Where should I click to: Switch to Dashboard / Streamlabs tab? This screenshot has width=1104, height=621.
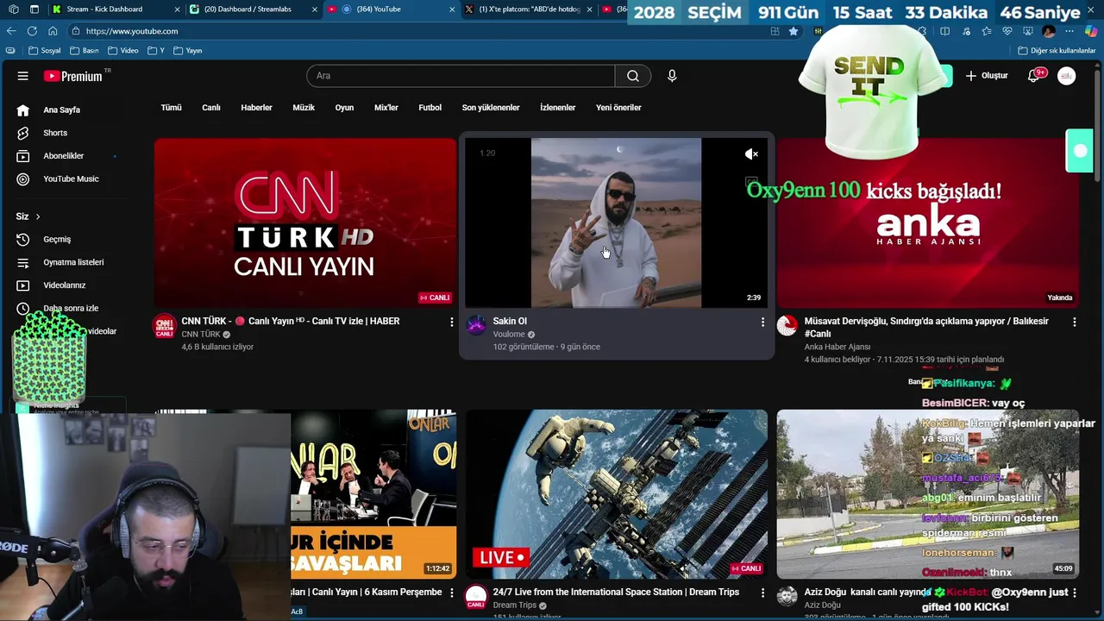(x=254, y=9)
